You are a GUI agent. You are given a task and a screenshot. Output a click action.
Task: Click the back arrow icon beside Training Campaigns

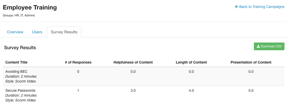[x=237, y=7]
